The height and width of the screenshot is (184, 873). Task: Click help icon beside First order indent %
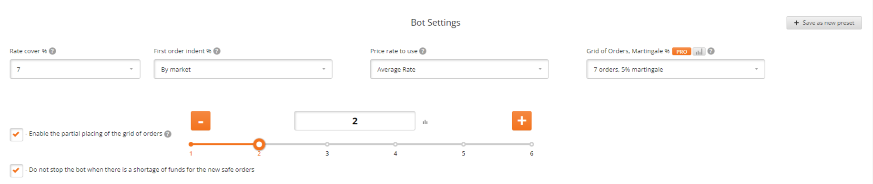[x=217, y=51]
